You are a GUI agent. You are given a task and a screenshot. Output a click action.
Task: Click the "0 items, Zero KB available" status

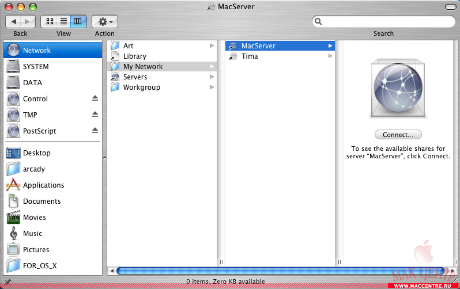(x=225, y=282)
